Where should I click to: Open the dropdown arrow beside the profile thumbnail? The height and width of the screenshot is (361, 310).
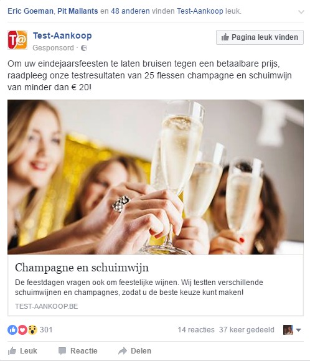pyautogui.click(x=299, y=330)
